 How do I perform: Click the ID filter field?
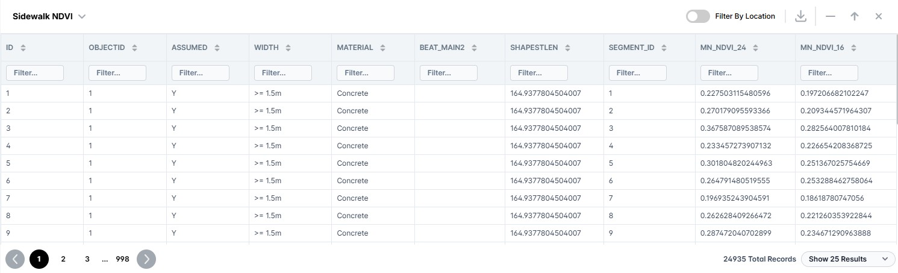tap(35, 73)
